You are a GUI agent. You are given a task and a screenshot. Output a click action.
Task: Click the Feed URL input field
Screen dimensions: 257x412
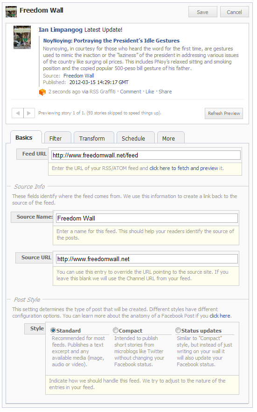tap(146, 155)
